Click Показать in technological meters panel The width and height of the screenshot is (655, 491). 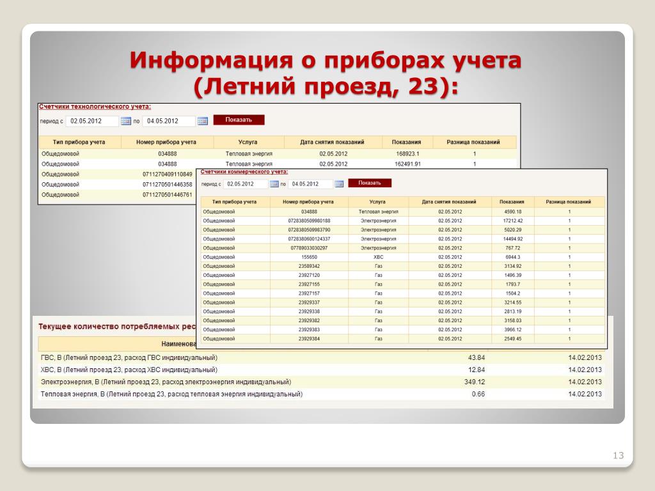pos(239,120)
